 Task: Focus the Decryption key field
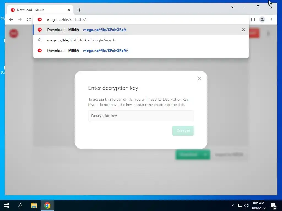tap(141, 116)
